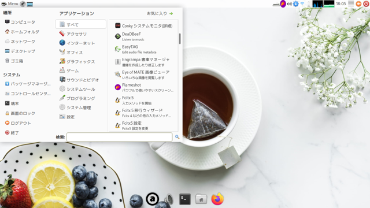The image size is (370, 208).
Task: Click the keyboard tray icon in panel
Action: 276,4
